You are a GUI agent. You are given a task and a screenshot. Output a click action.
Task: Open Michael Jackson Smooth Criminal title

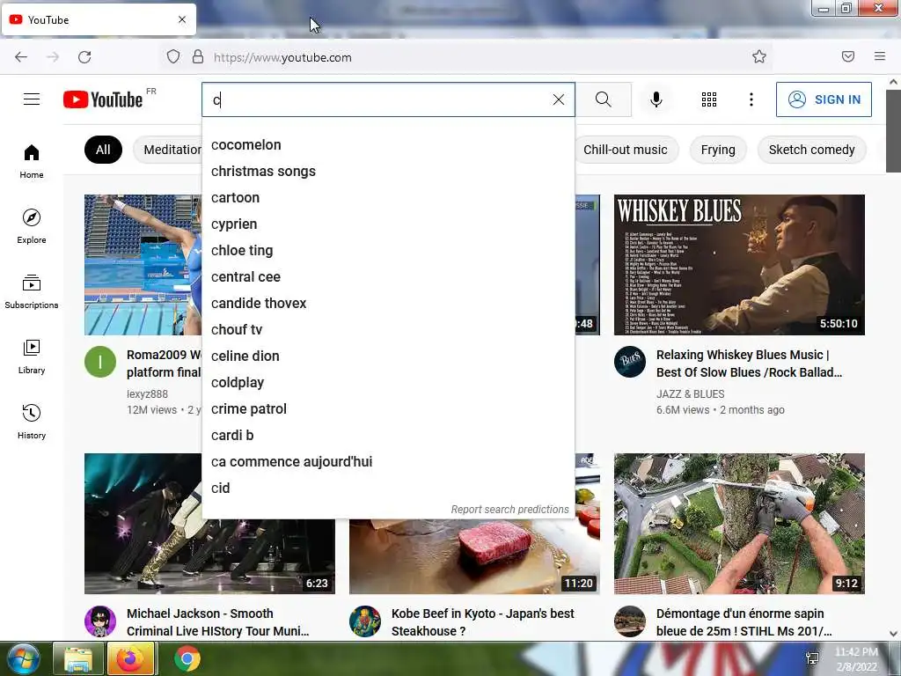[x=218, y=622]
